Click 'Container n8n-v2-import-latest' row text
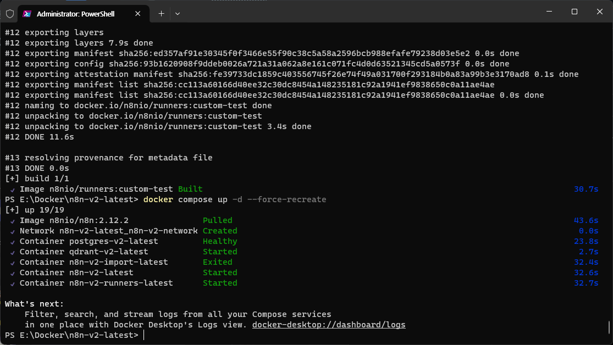This screenshot has height=345, width=613. 94,262
